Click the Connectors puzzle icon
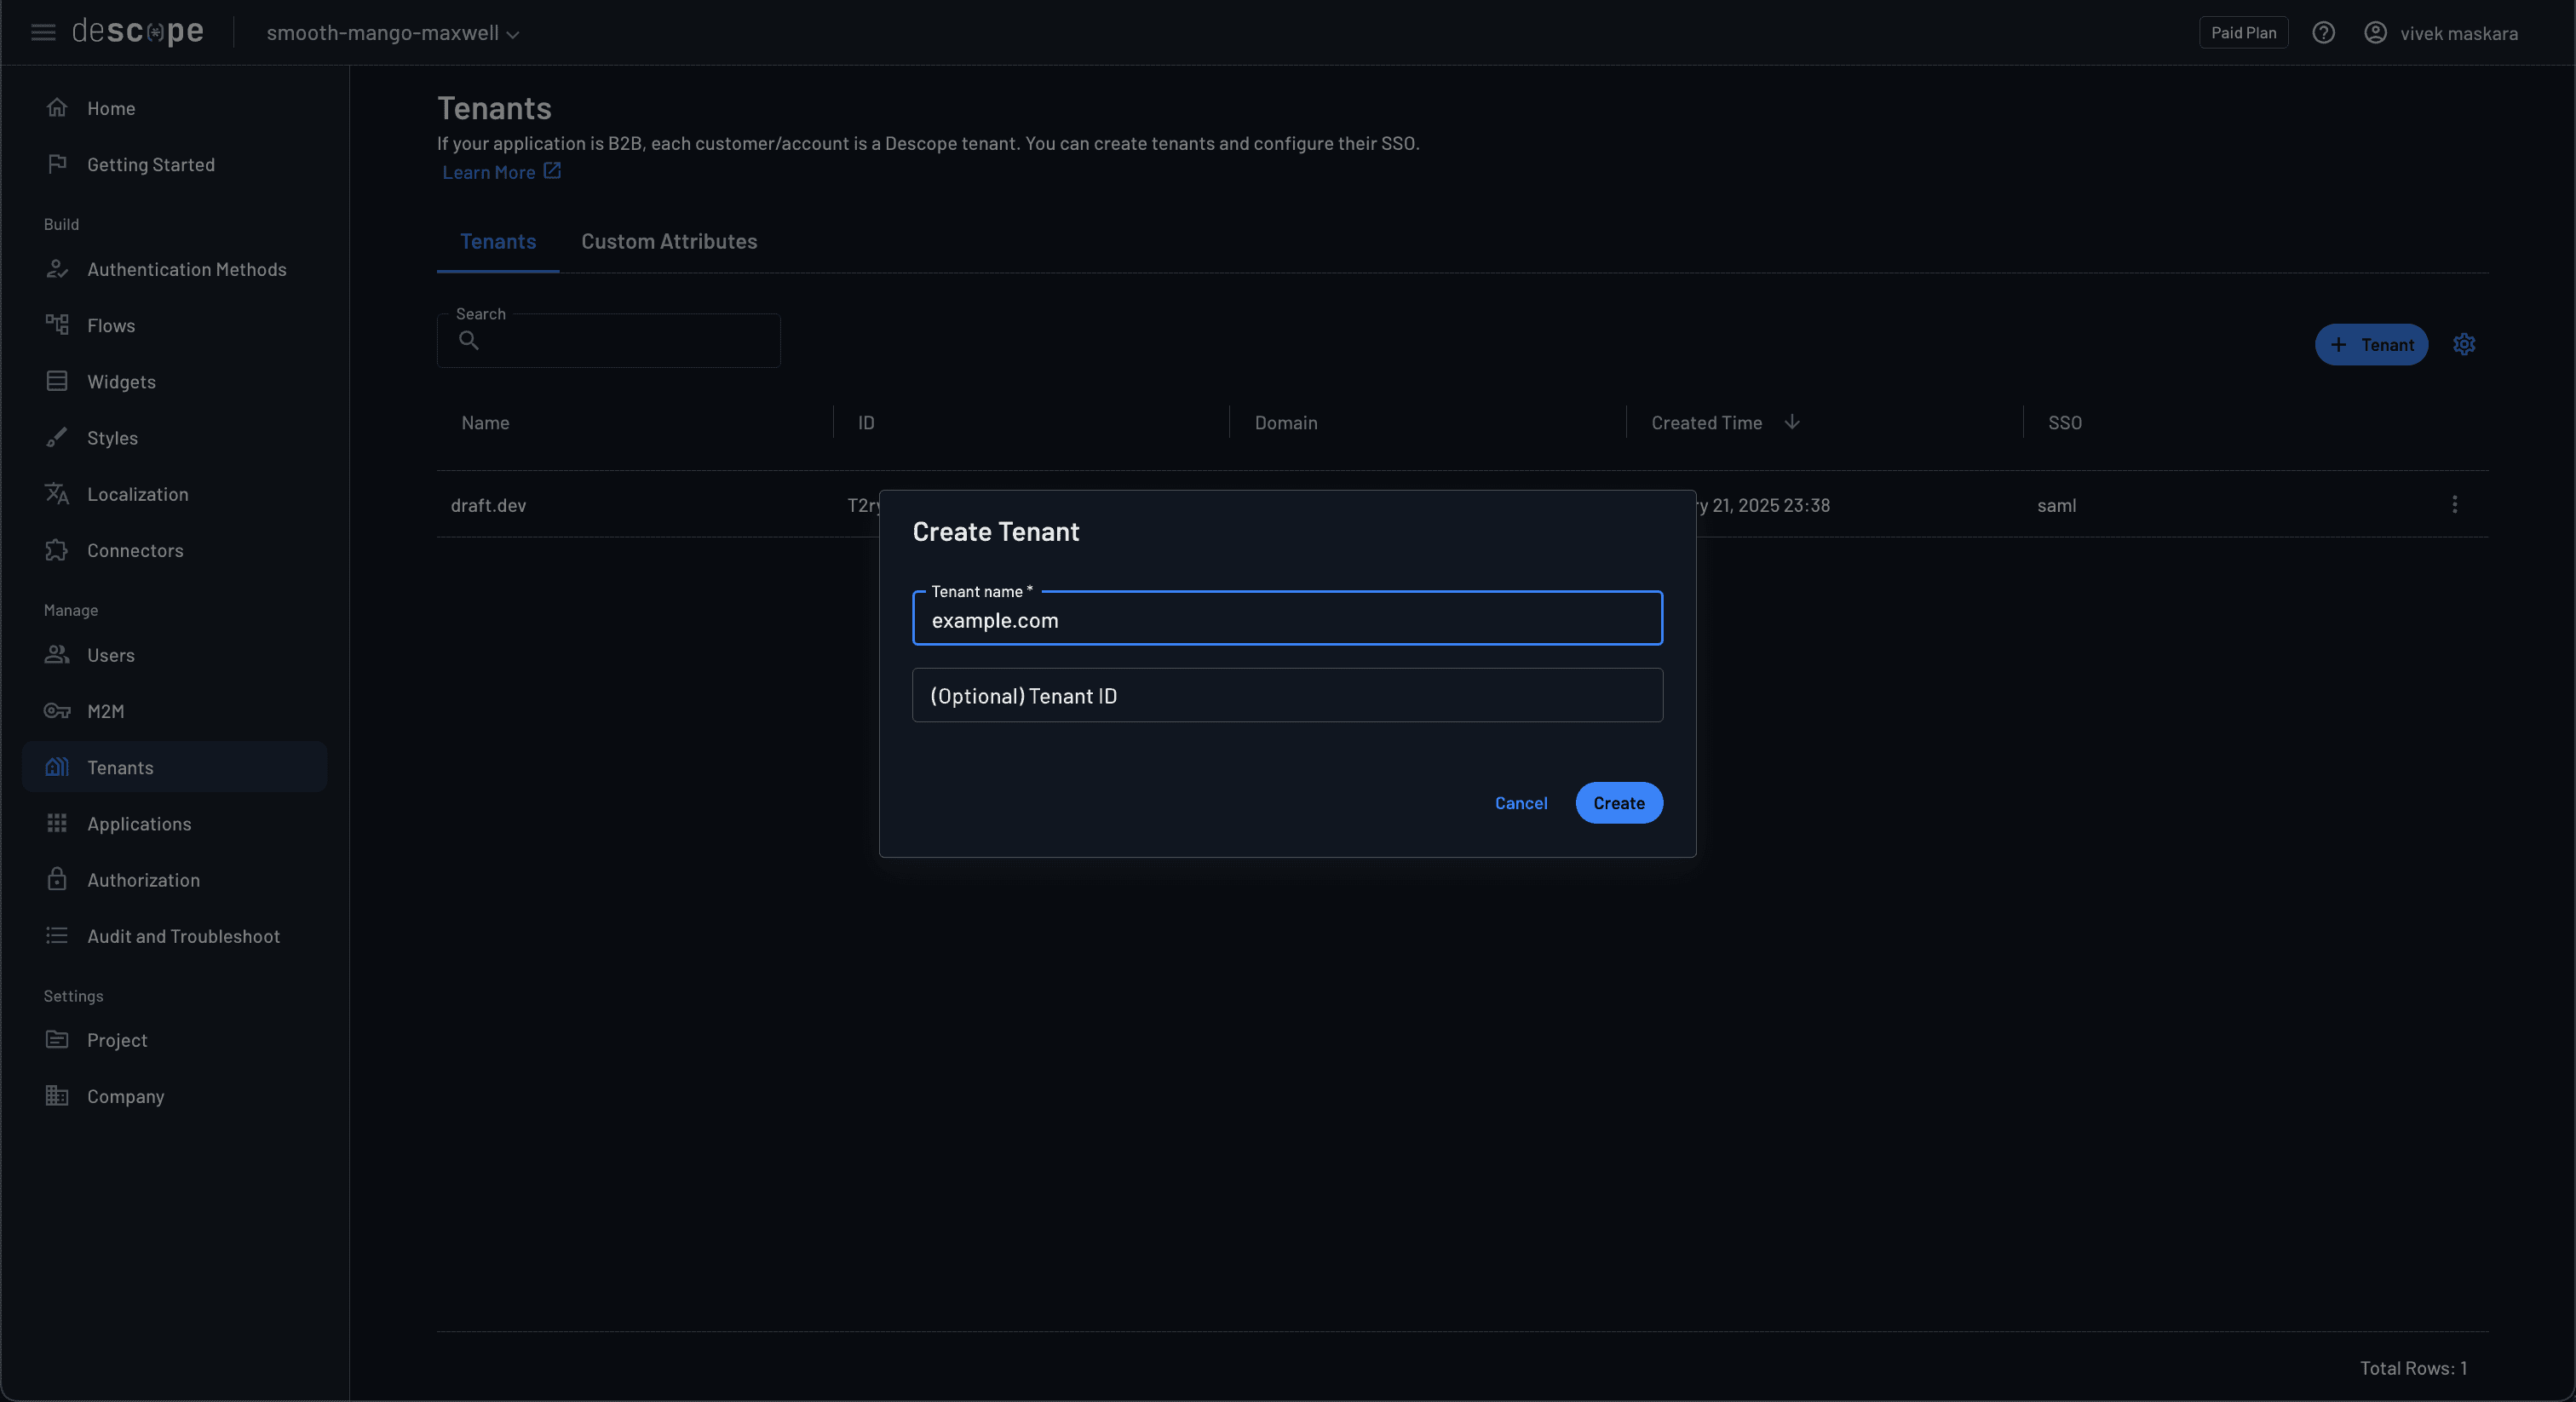Image resolution: width=2576 pixels, height=1402 pixels. coord(57,550)
